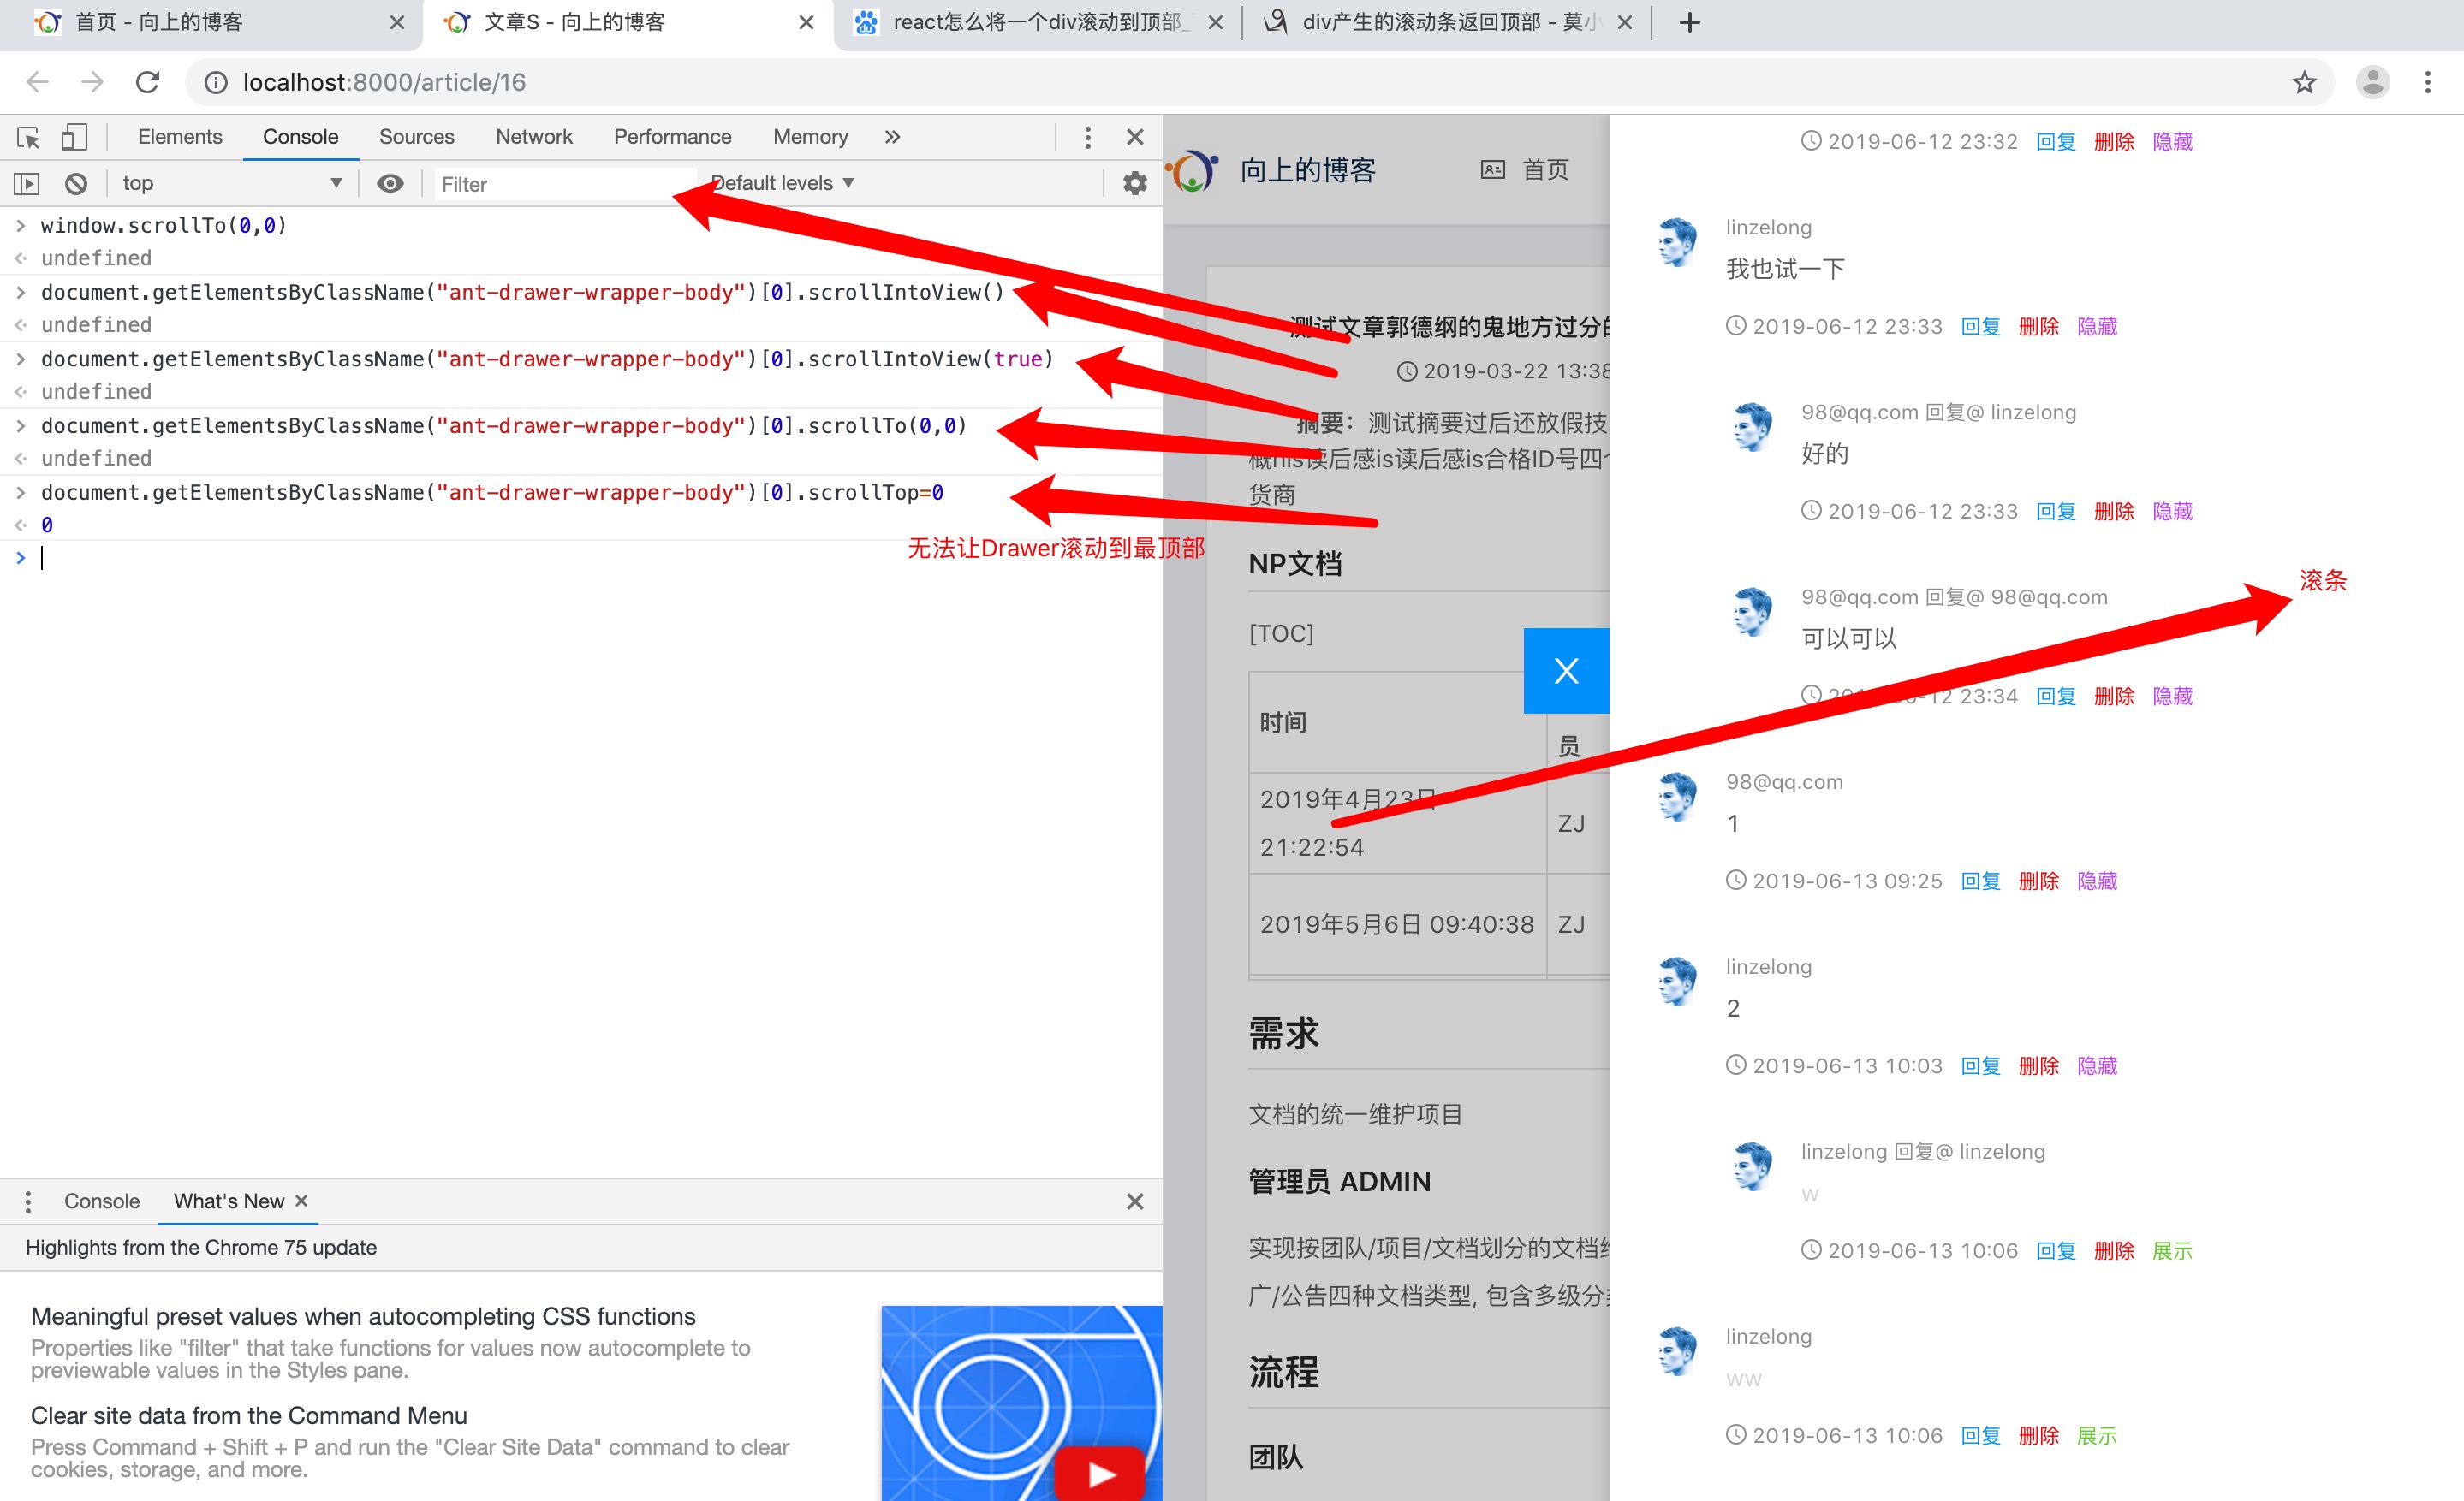Click 展示 on the 2019-06-13 10:06 'w' comment
The width and height of the screenshot is (2464, 1501).
[x=2172, y=1250]
